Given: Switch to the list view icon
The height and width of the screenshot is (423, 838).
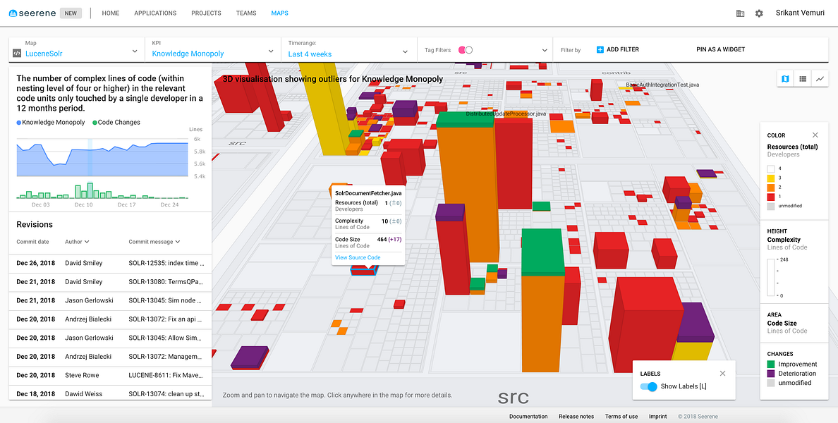Looking at the screenshot, I should pyautogui.click(x=803, y=78).
